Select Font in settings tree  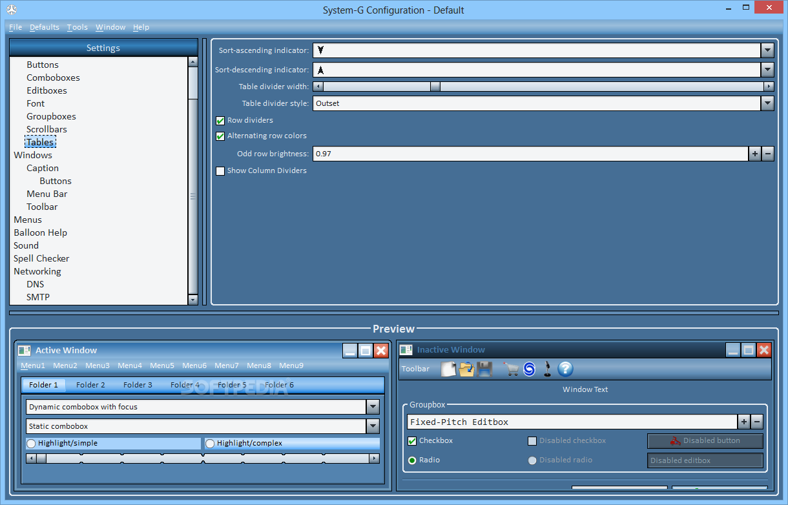tap(36, 103)
